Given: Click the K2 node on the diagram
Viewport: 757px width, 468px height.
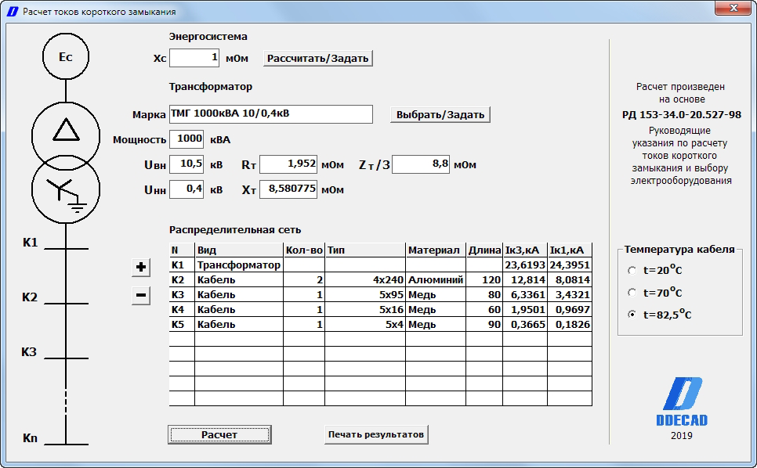Looking at the screenshot, I should click(66, 303).
